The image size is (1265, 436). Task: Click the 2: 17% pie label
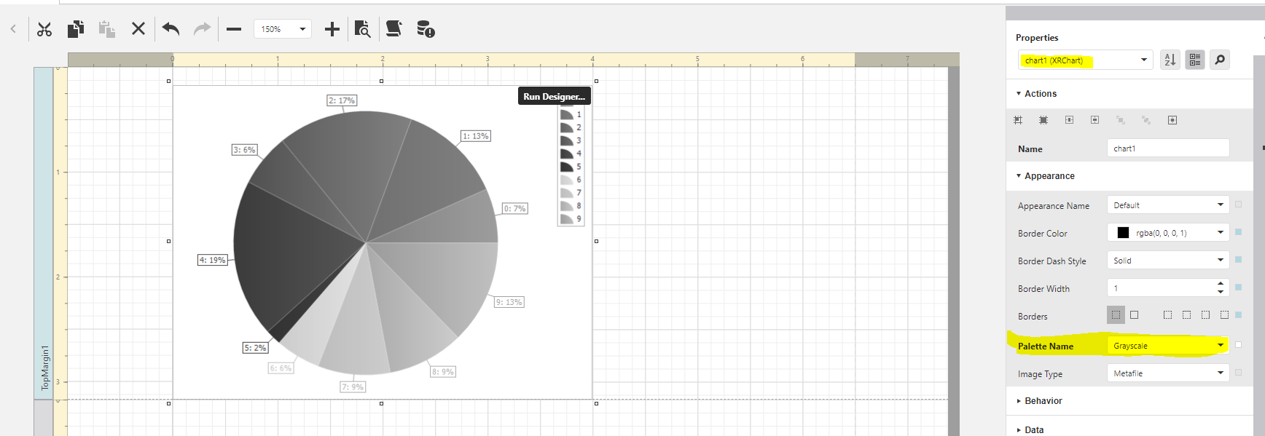342,100
